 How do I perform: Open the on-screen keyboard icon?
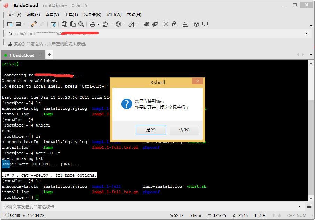pyautogui.click(x=186, y=24)
